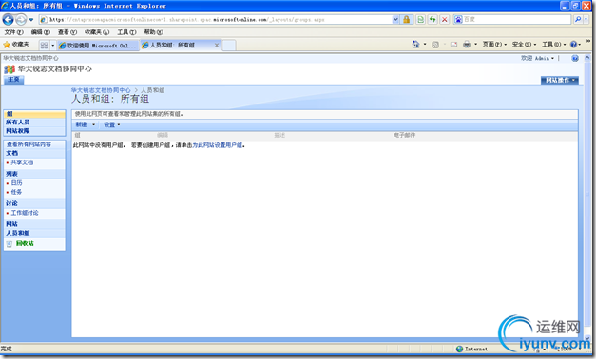Open the 文档 section heading

pyautogui.click(x=11, y=153)
